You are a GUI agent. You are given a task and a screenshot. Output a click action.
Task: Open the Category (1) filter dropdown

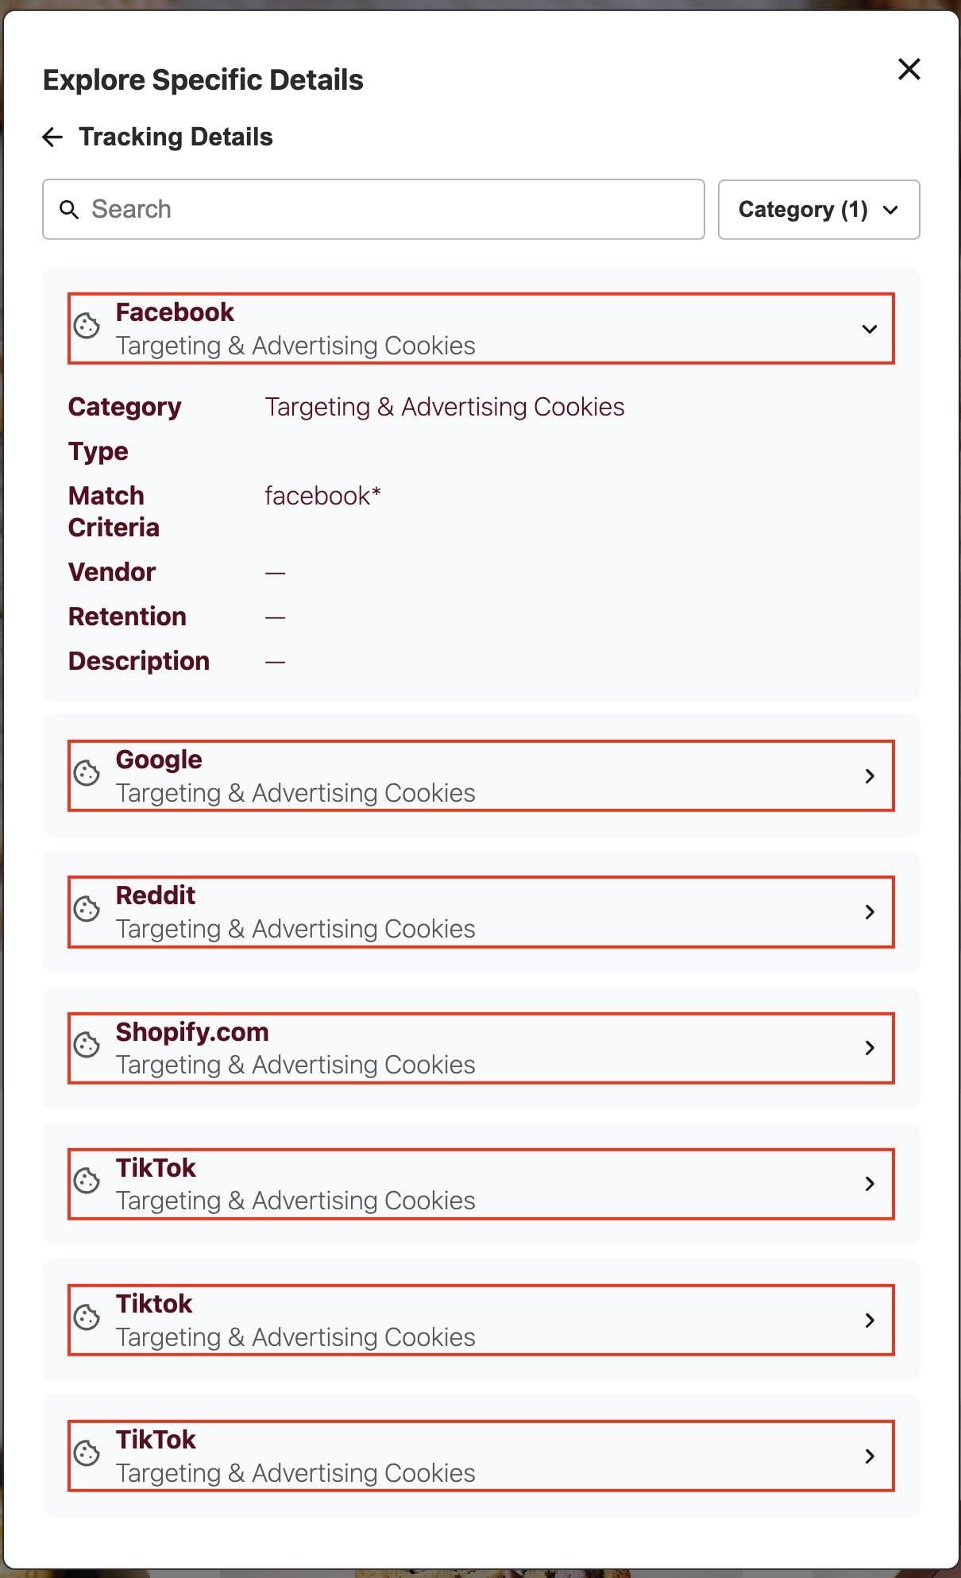(818, 209)
